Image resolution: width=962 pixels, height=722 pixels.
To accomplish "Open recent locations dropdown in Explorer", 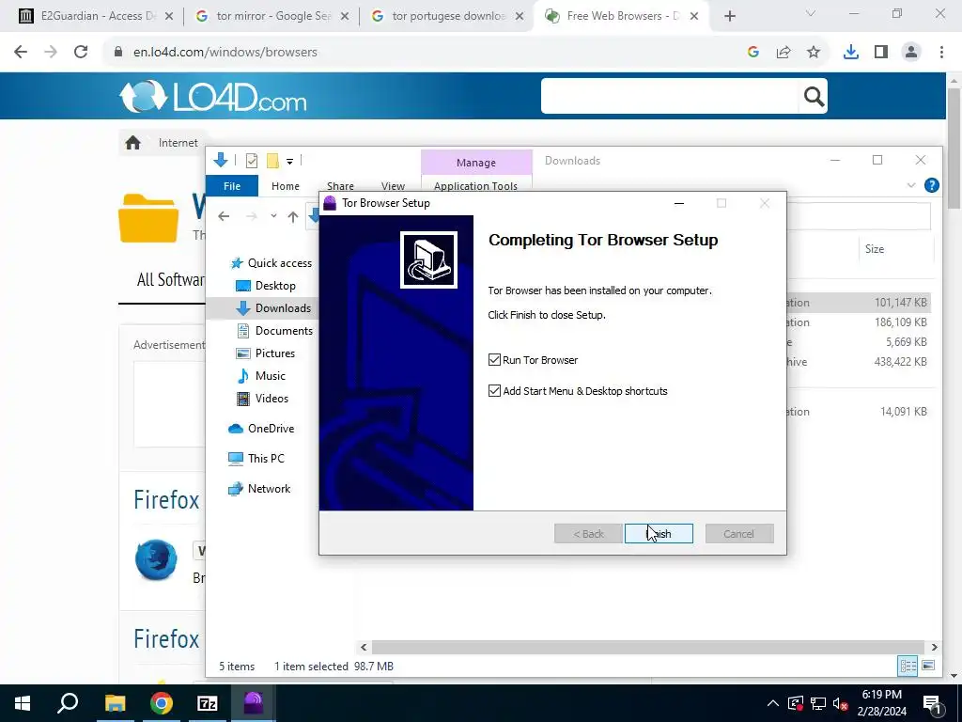I will (x=273, y=216).
